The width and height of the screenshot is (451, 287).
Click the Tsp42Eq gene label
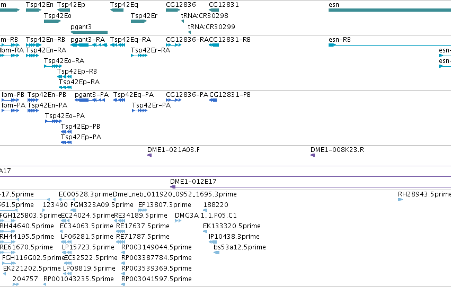click(x=124, y=5)
